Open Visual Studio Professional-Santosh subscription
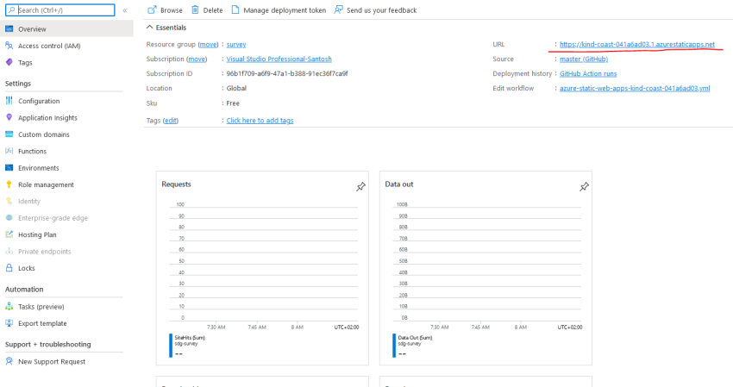The height and width of the screenshot is (387, 733). 279,59
